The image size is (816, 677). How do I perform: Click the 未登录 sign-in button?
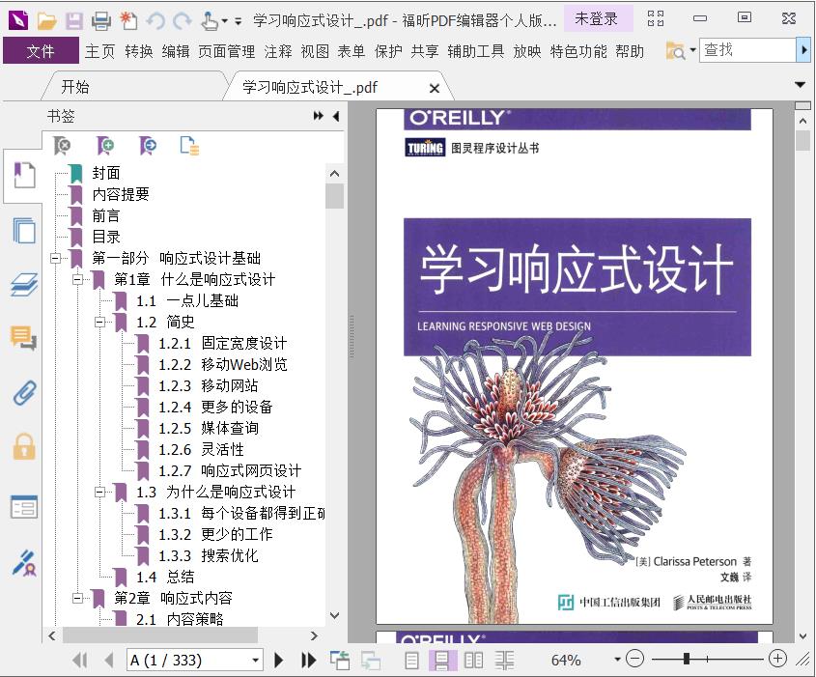click(x=596, y=19)
